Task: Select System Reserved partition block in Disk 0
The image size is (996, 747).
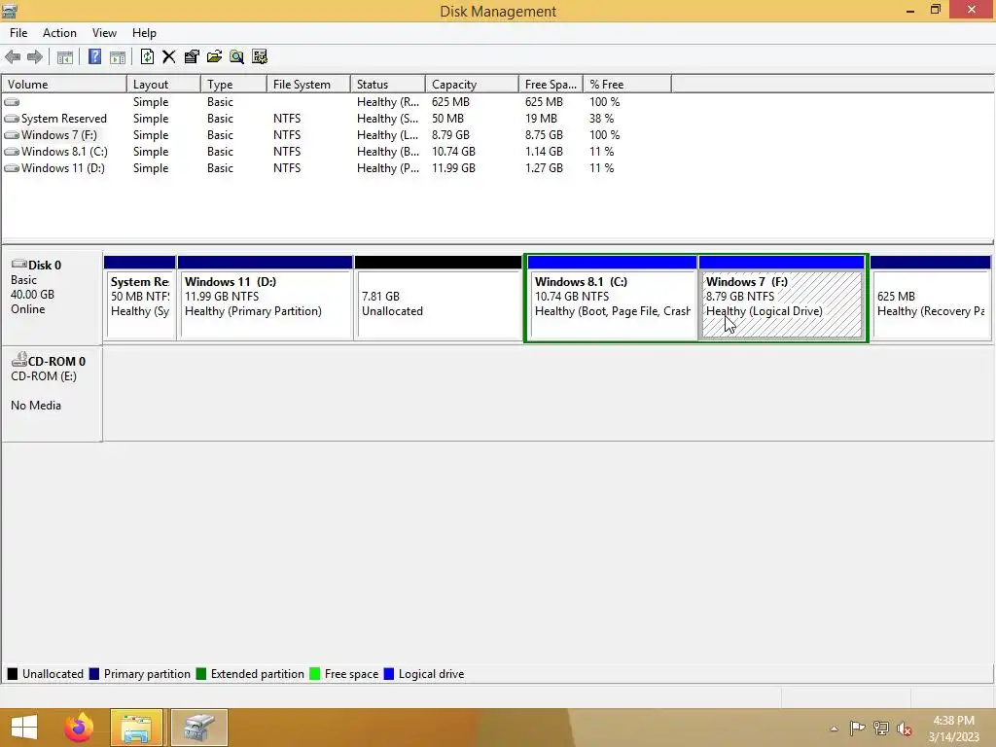Action: 140,298
